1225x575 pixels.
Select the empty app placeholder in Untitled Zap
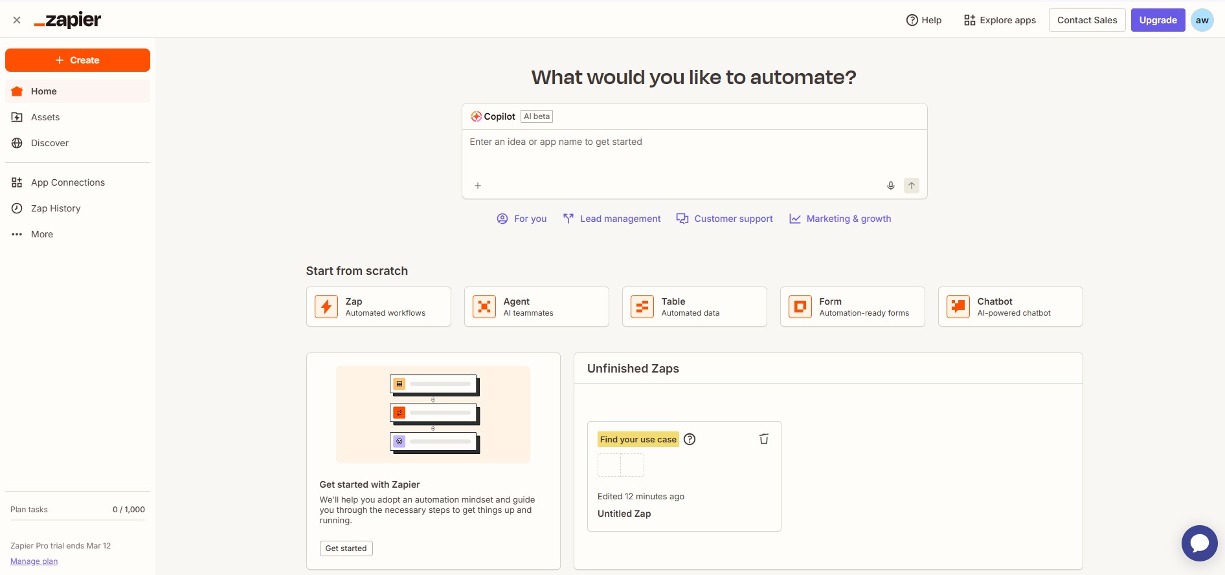click(621, 465)
